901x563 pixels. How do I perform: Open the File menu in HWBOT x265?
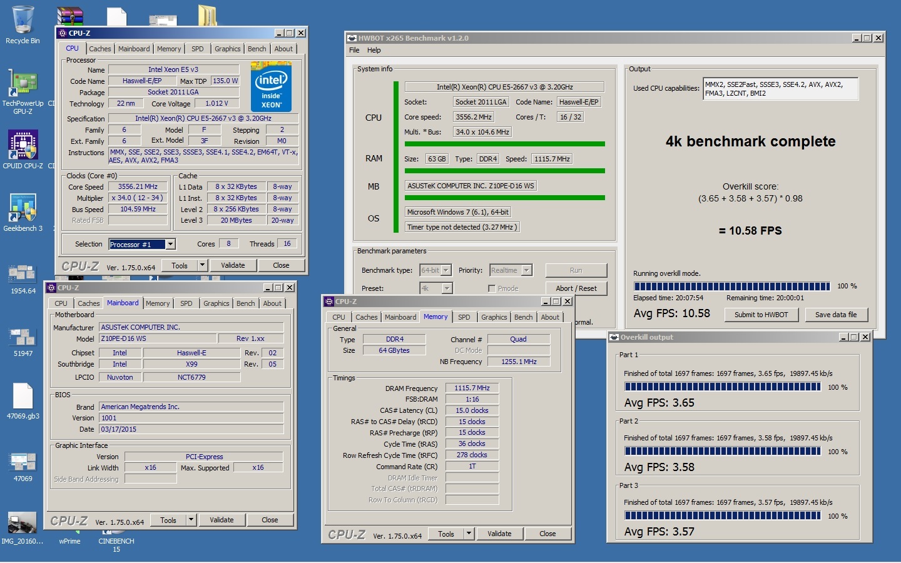tap(354, 50)
